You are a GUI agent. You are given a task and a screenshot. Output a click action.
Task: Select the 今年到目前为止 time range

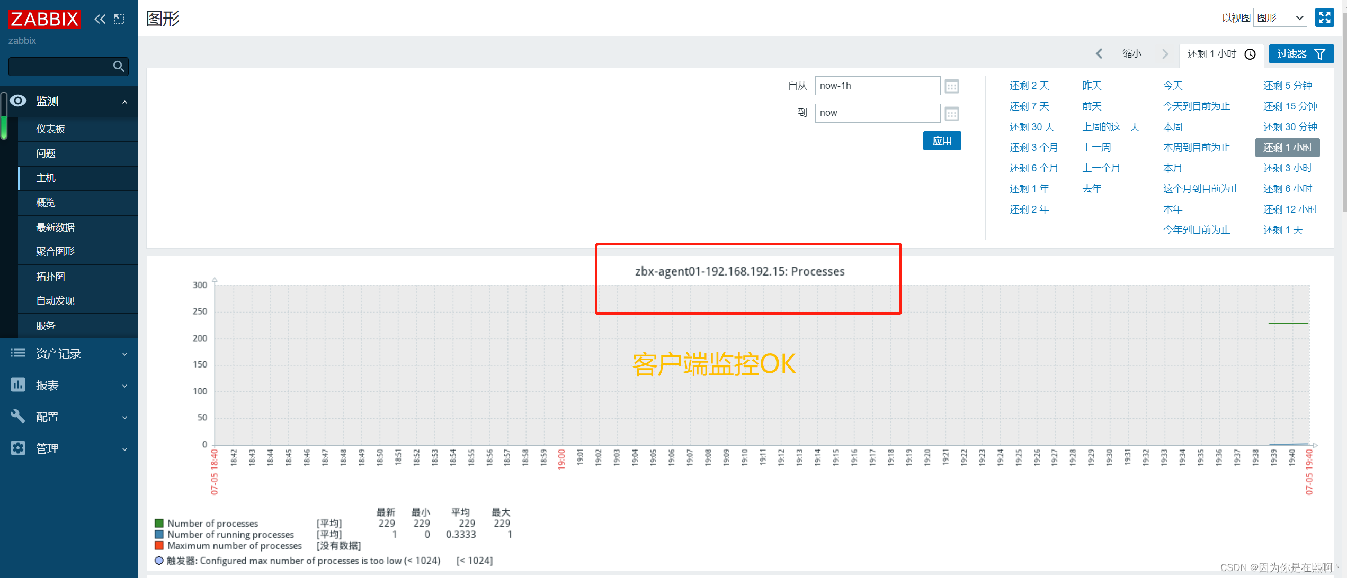pyautogui.click(x=1197, y=230)
